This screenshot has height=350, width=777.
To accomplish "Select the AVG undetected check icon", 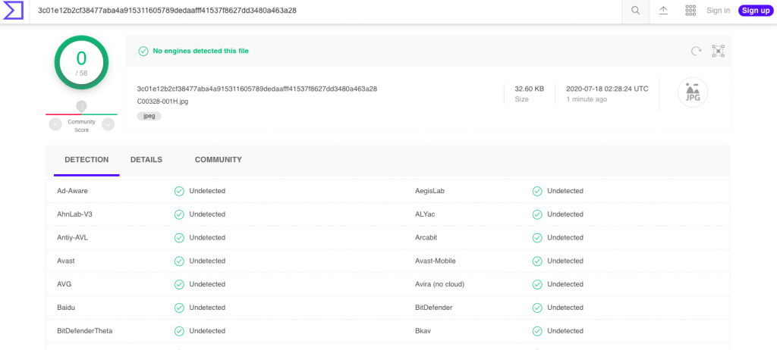I will (x=179, y=284).
